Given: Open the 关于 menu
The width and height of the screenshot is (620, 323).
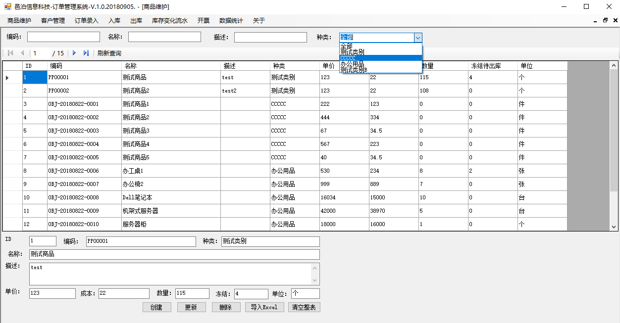Looking at the screenshot, I should [259, 21].
